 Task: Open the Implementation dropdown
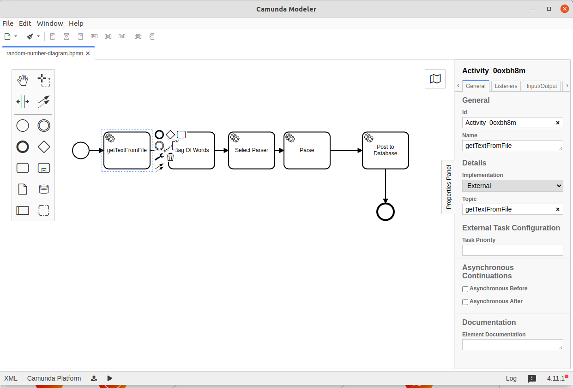coord(513,186)
